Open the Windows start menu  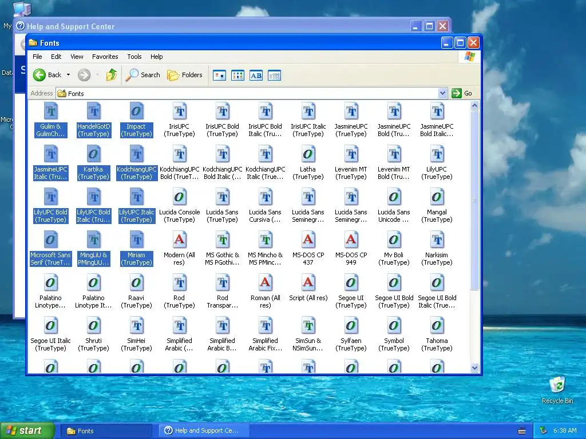[27, 431]
